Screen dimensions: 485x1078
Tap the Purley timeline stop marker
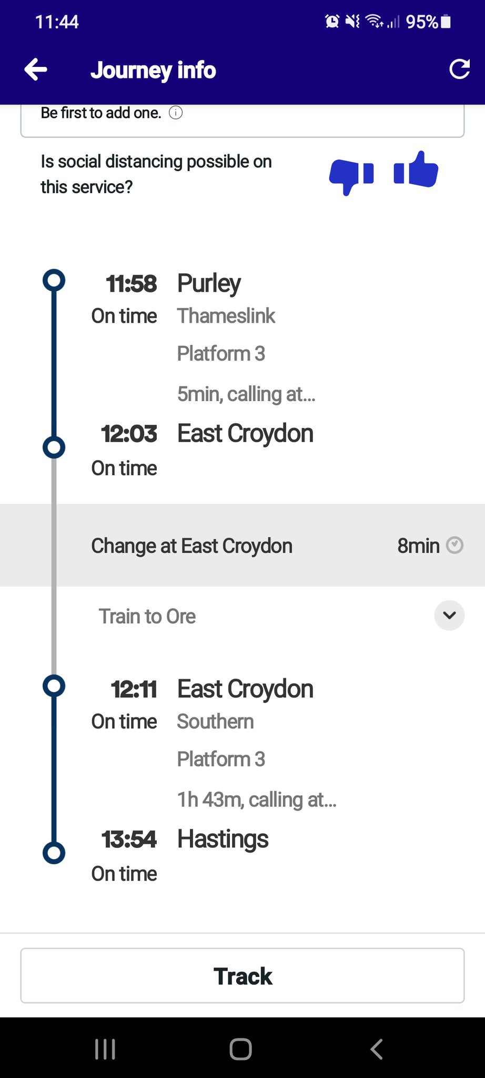coord(54,281)
